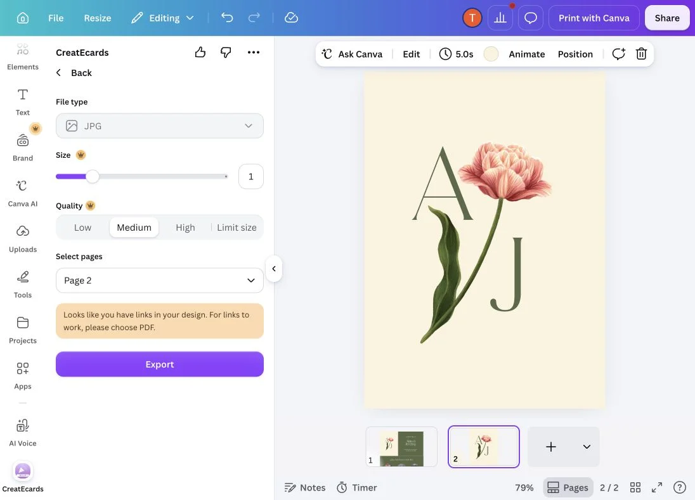
Task: Open the File menu
Action: click(56, 18)
